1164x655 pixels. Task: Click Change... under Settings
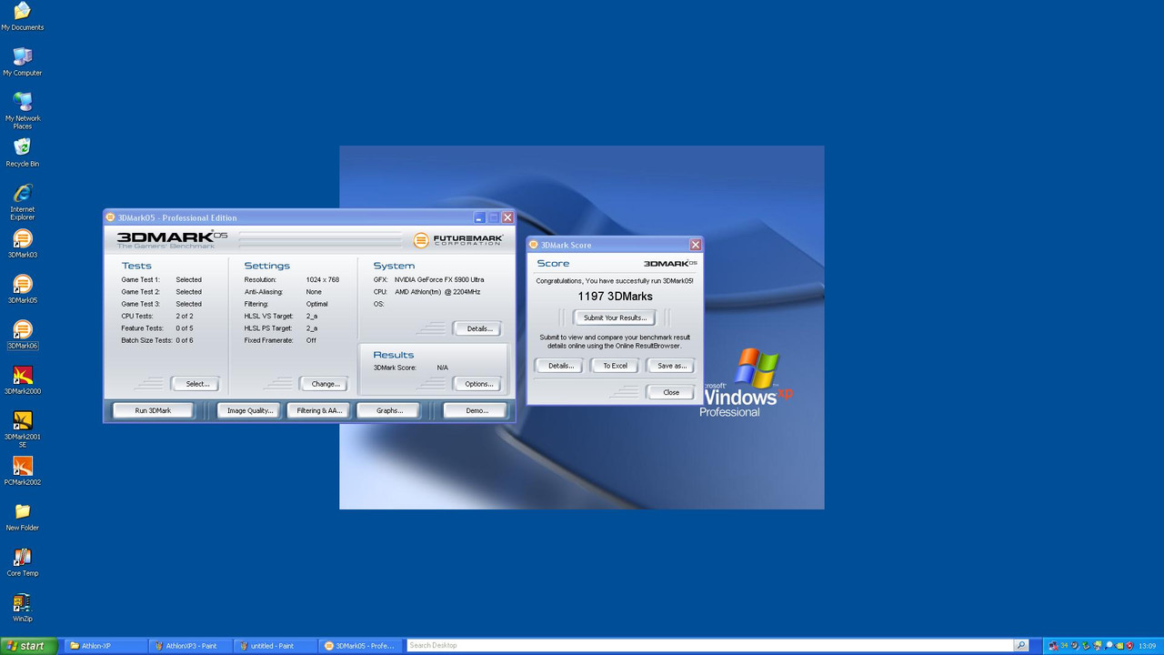click(x=325, y=384)
